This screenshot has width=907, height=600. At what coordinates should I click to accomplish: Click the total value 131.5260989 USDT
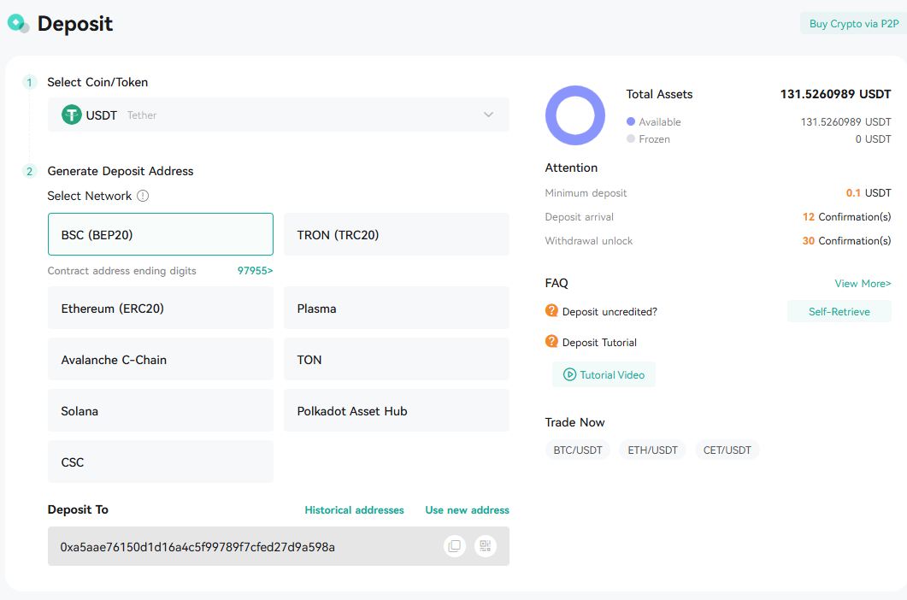coord(835,94)
